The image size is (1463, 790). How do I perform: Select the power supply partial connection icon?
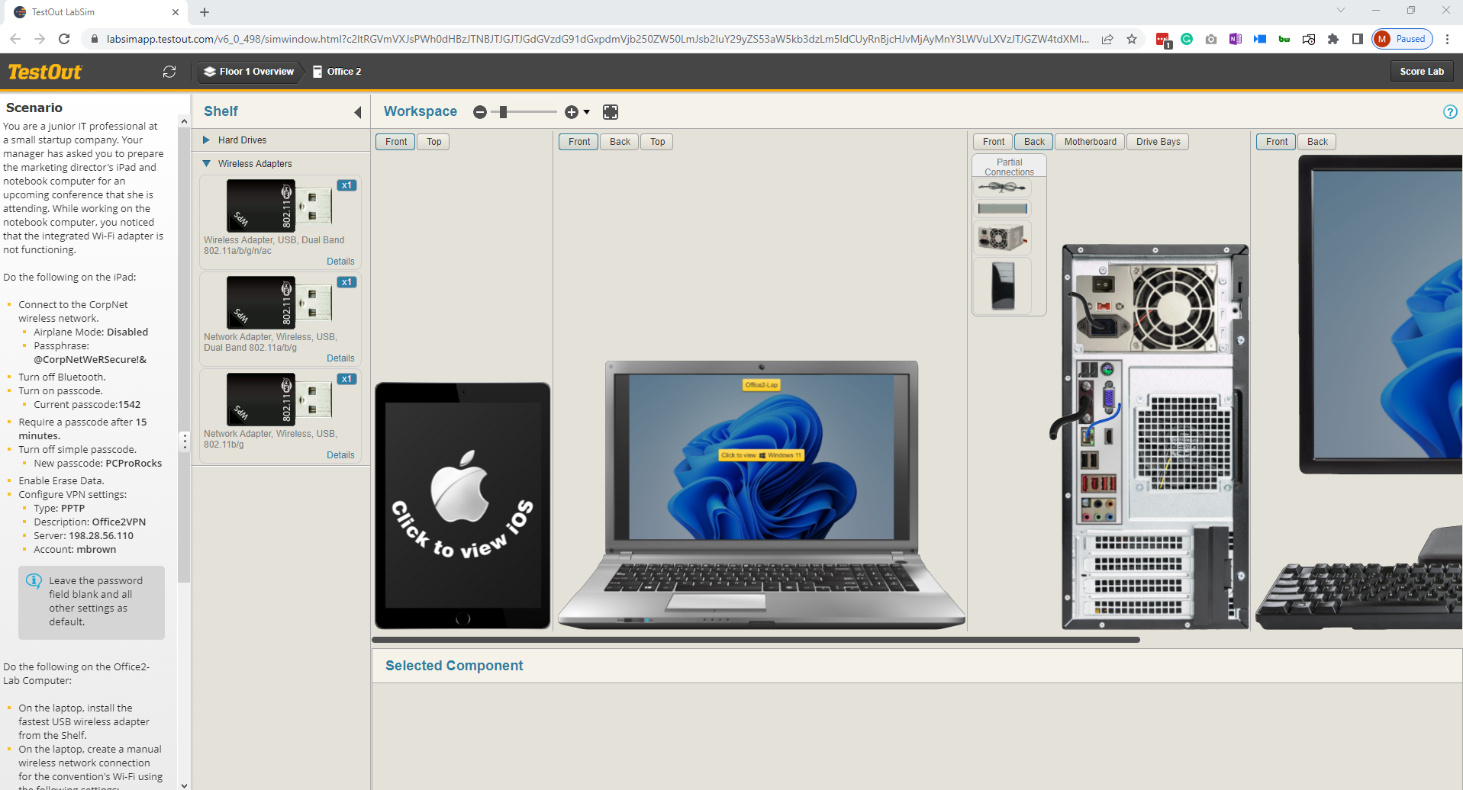click(x=1002, y=238)
